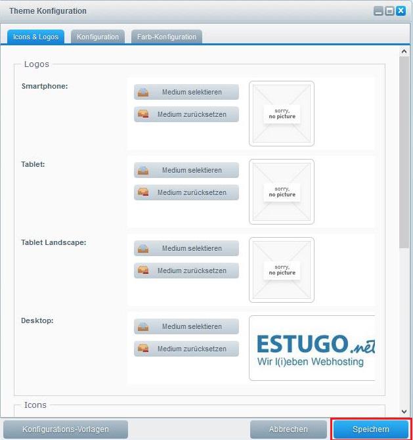This screenshot has width=413, height=440.
Task: Select the Icons & Logos tab
Action: point(35,37)
